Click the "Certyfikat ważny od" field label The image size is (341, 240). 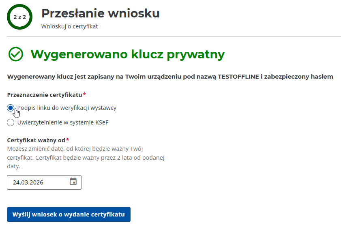[36, 140]
